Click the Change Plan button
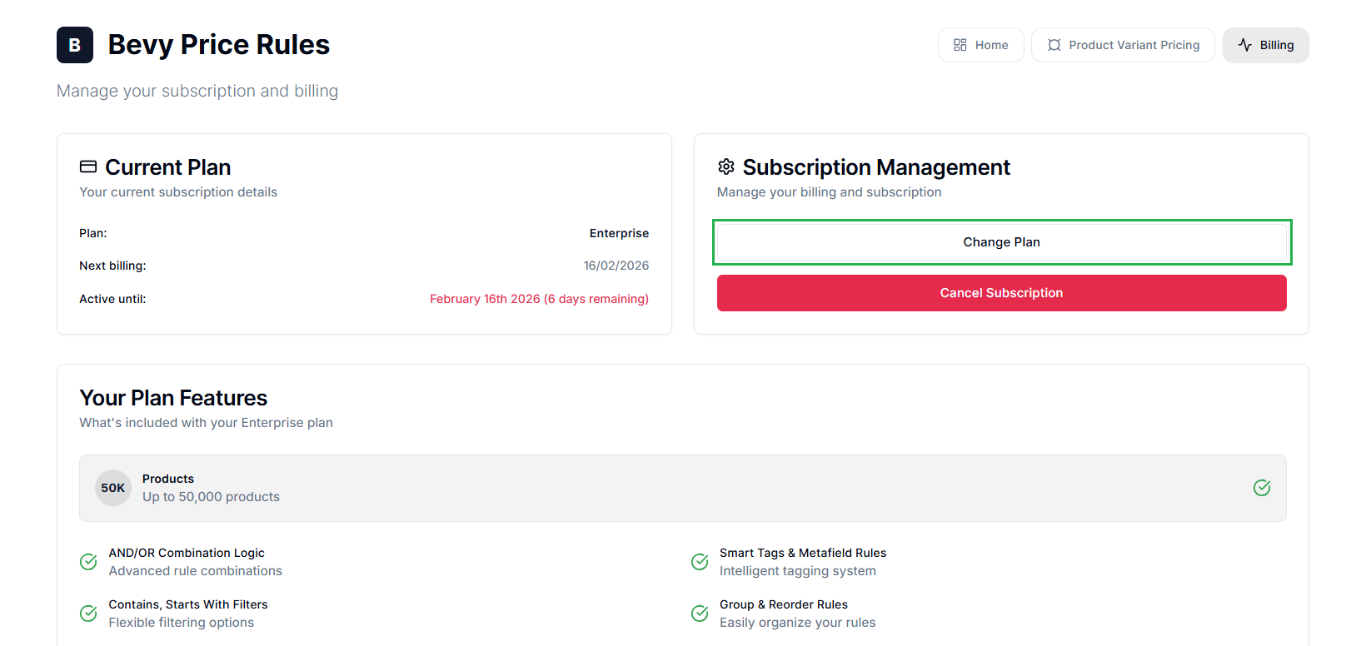 pos(1002,242)
